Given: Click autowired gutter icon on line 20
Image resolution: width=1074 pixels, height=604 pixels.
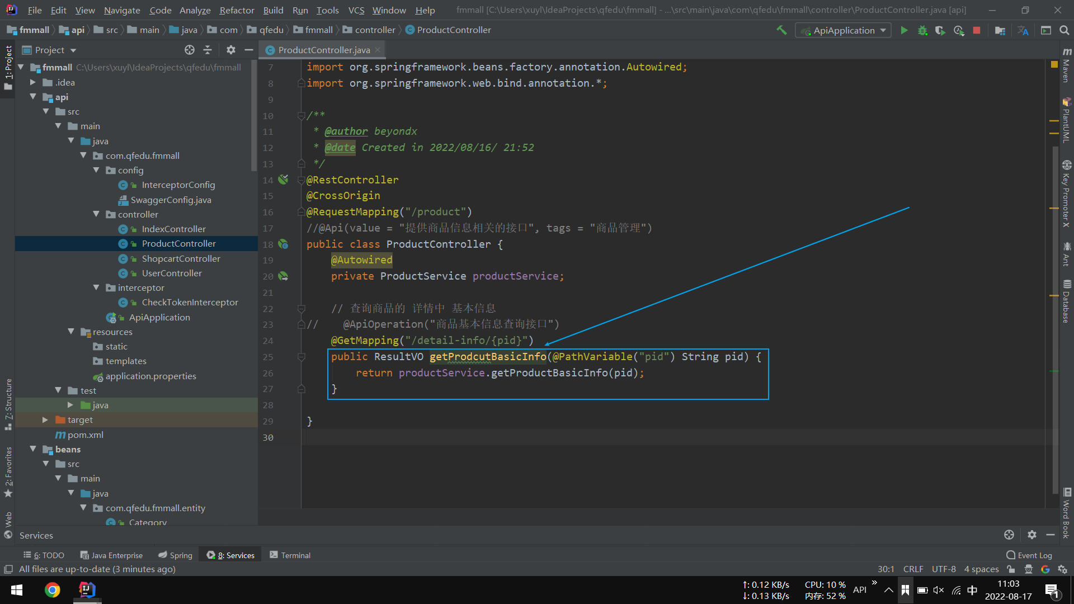Looking at the screenshot, I should [x=284, y=276].
